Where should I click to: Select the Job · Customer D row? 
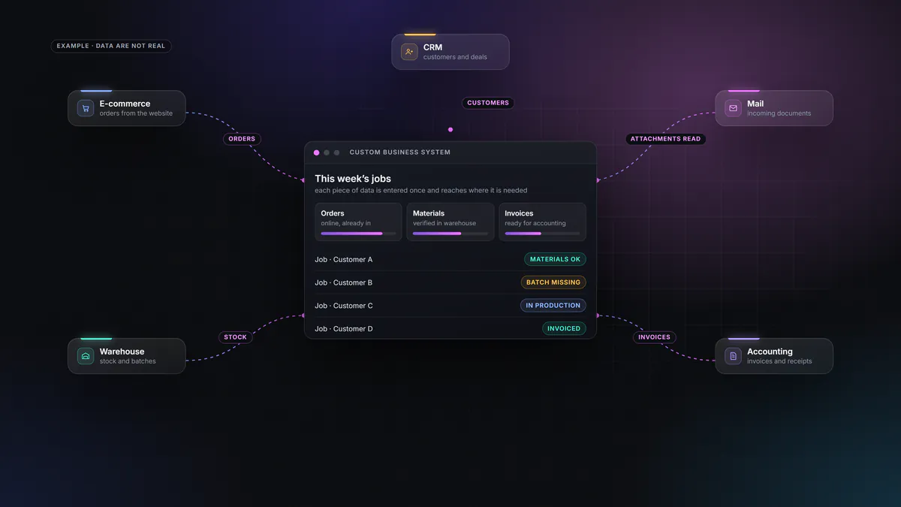pyautogui.click(x=450, y=328)
